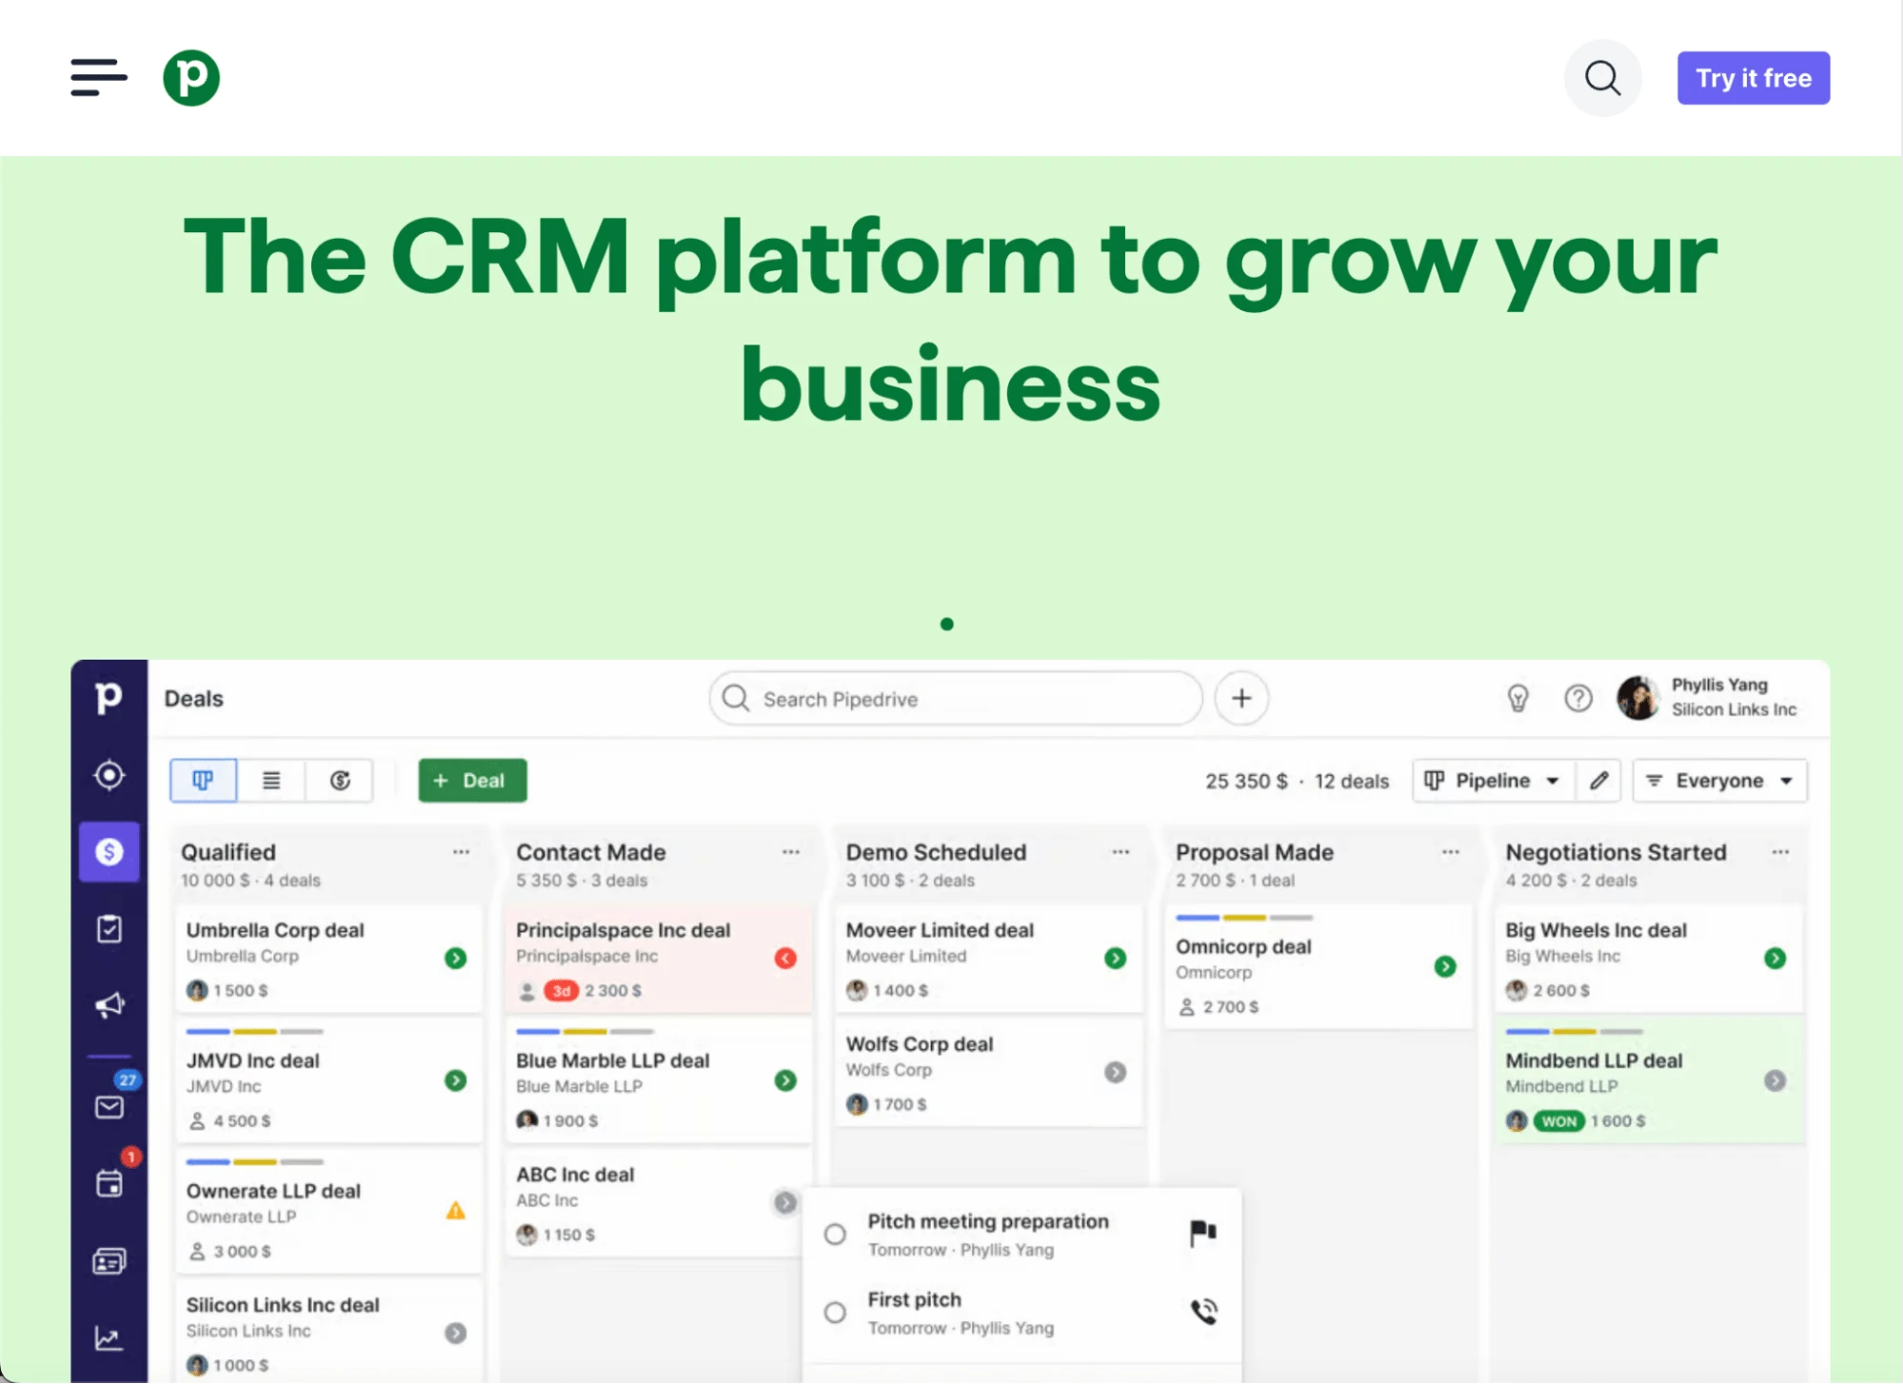
Task: Open the search magnifier icon
Action: [1603, 77]
